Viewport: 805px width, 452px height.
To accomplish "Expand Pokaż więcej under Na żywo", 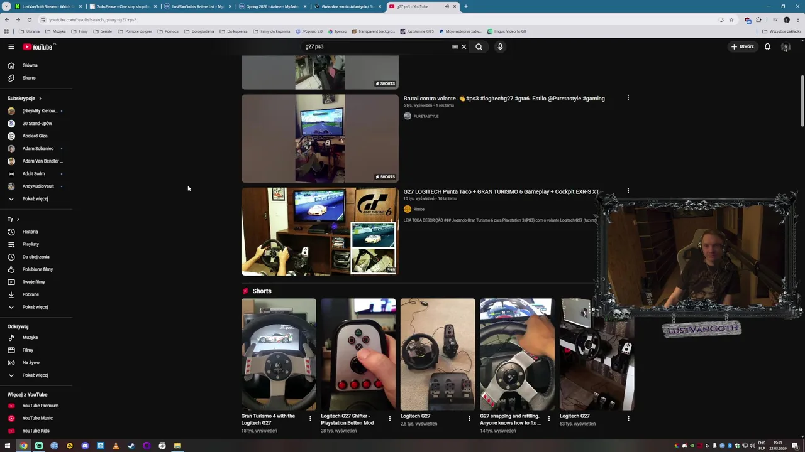I will tap(36, 375).
